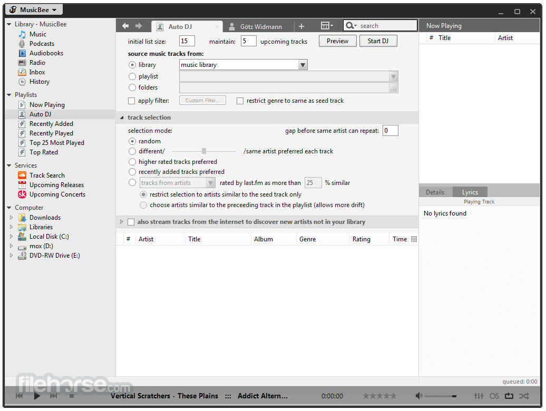
Task: Edit the initial list size field
Action: tap(187, 41)
